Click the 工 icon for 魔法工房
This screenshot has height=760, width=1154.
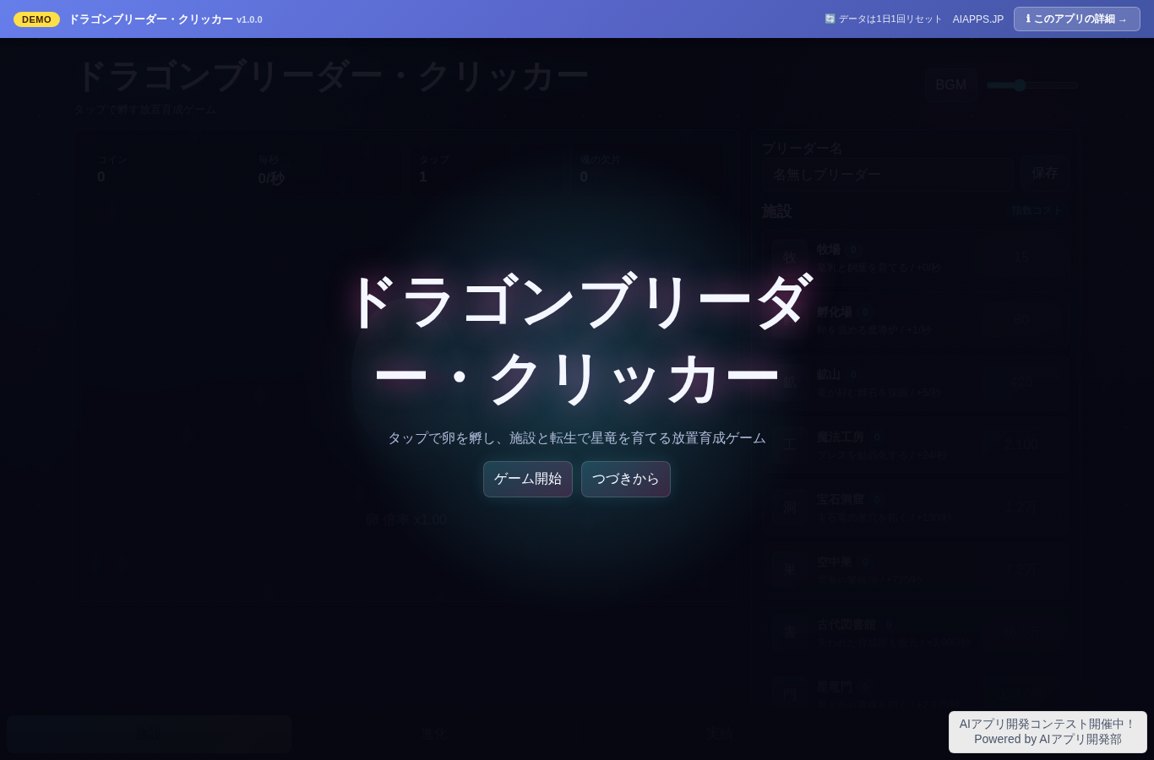[x=789, y=445]
